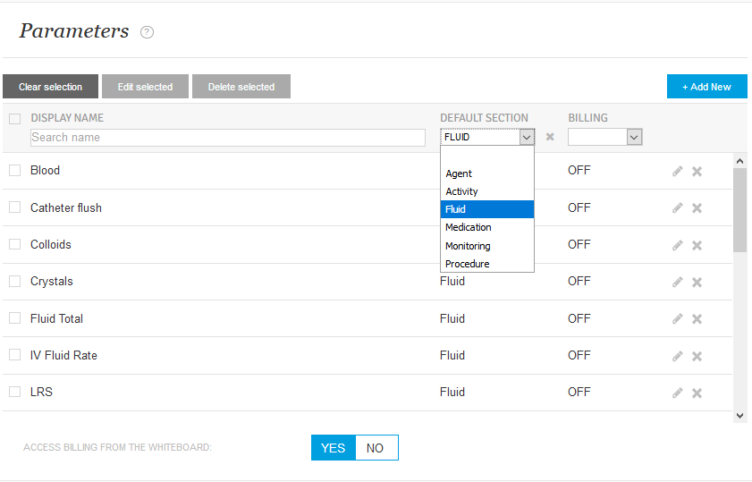Click the scrollbar down arrow
Screen dimensions: 752x482
pyautogui.click(x=739, y=416)
